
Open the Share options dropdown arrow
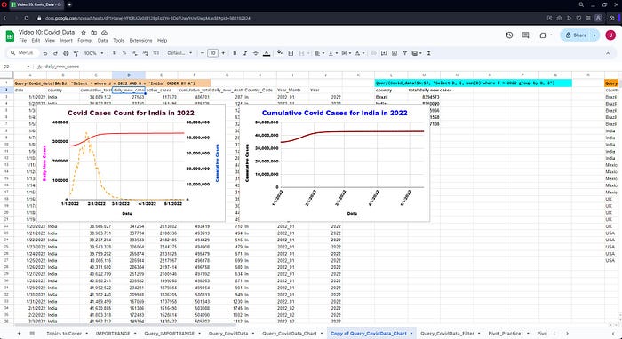[x=594, y=35]
